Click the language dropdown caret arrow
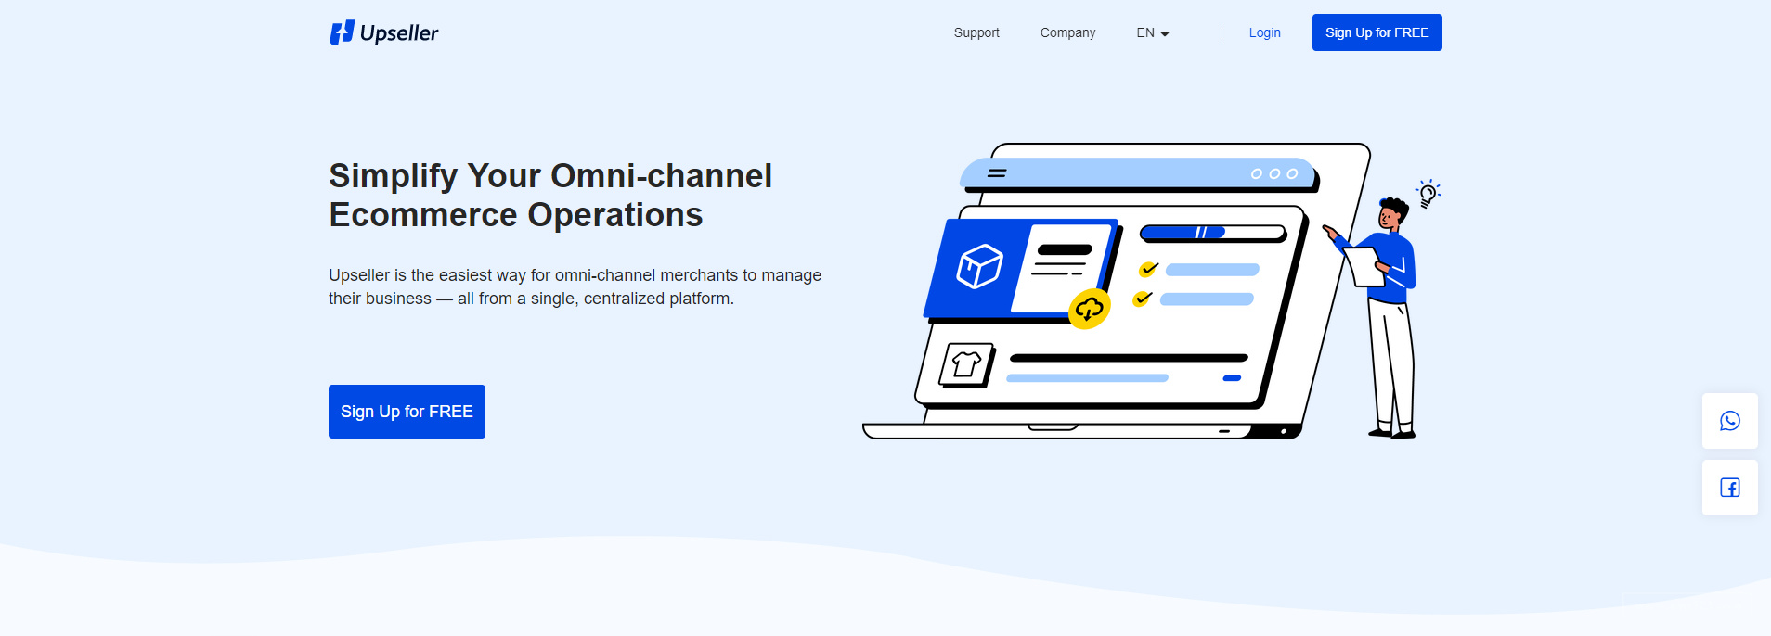Screen dimensions: 1771x636 1165,33
